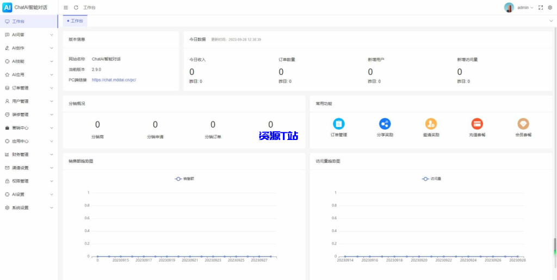
Task: Click the 分销申请 label
Action: 155,136
